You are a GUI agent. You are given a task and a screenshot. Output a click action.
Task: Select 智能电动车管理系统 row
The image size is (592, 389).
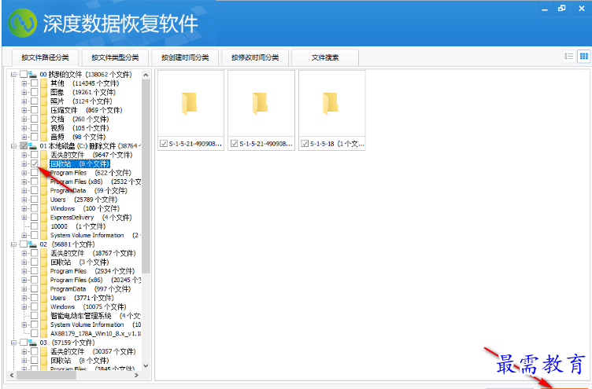[95, 316]
